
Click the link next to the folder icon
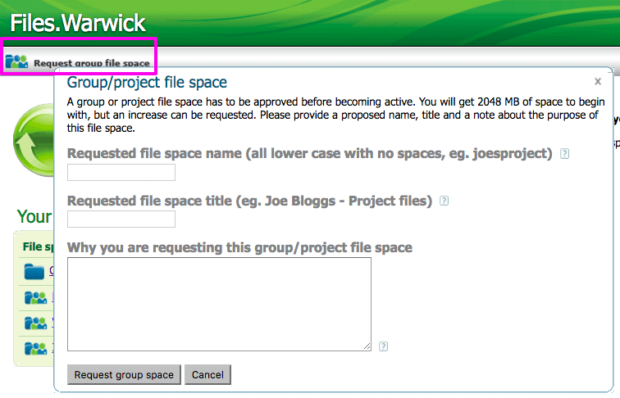tap(51, 272)
